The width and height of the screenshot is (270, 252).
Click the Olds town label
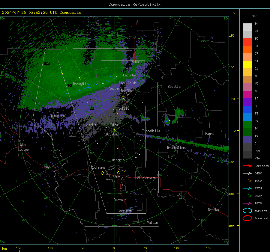point(114,125)
